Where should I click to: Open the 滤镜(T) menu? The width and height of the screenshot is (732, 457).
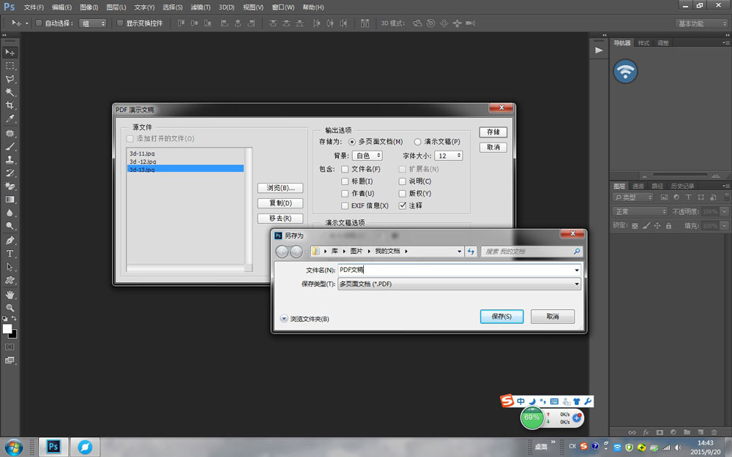click(201, 7)
